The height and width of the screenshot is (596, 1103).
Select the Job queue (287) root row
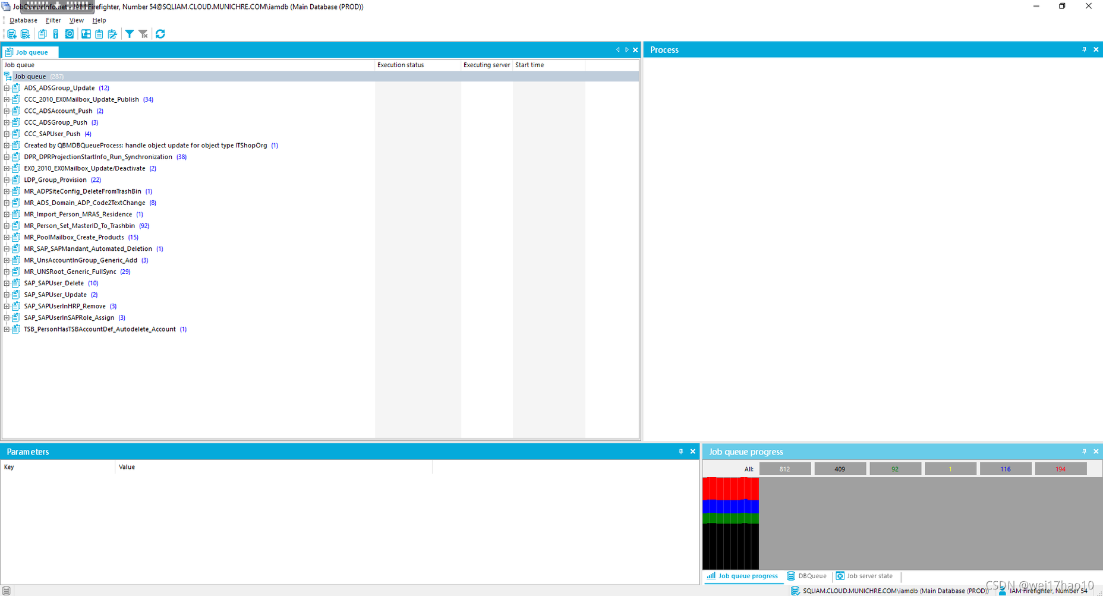[320, 76]
